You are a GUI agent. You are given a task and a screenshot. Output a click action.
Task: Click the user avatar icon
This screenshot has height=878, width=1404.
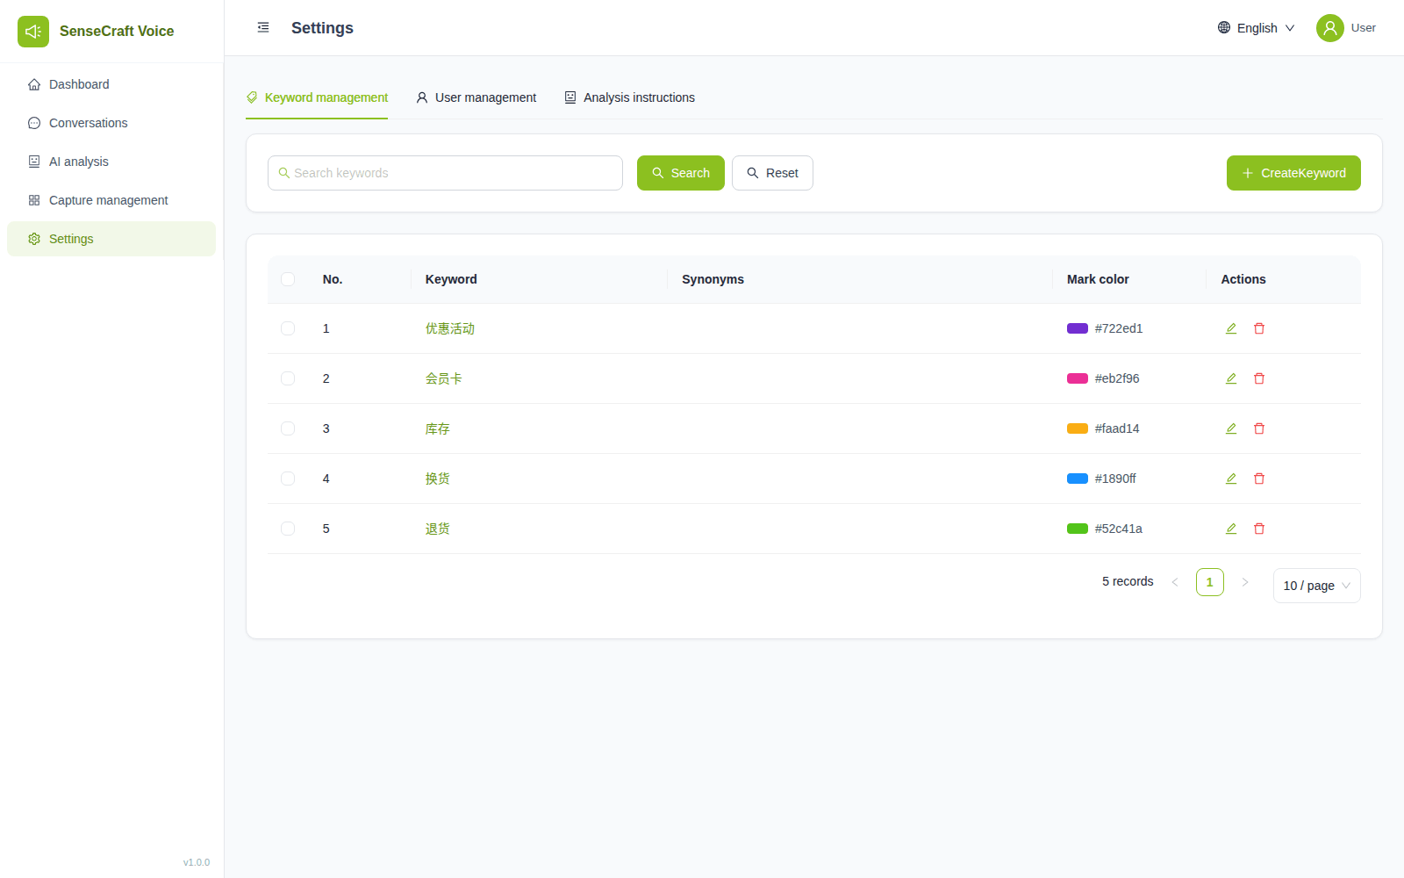1330,28
